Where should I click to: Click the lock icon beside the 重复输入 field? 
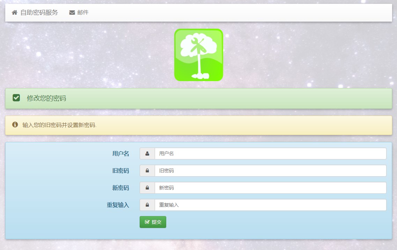click(x=147, y=205)
